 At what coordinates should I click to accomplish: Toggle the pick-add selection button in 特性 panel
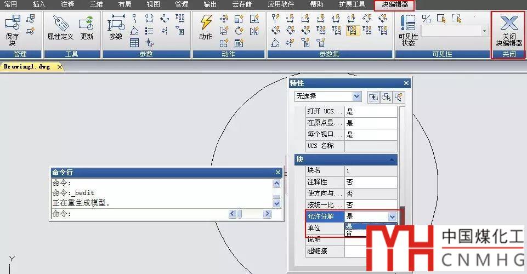373,97
